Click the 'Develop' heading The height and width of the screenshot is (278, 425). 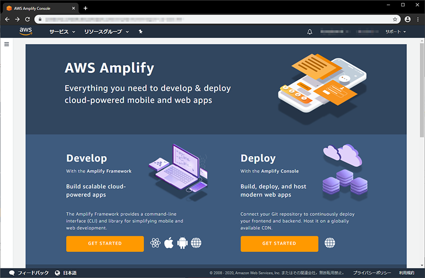click(x=87, y=158)
